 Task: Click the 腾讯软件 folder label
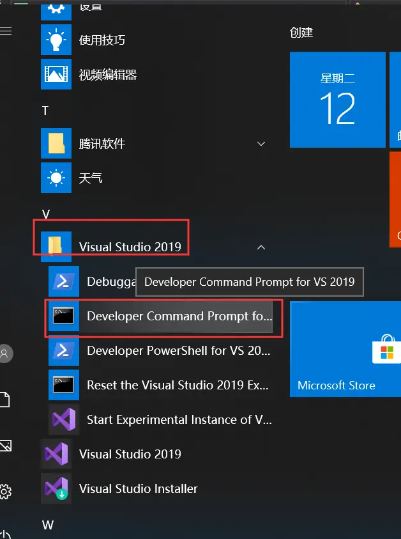(102, 143)
